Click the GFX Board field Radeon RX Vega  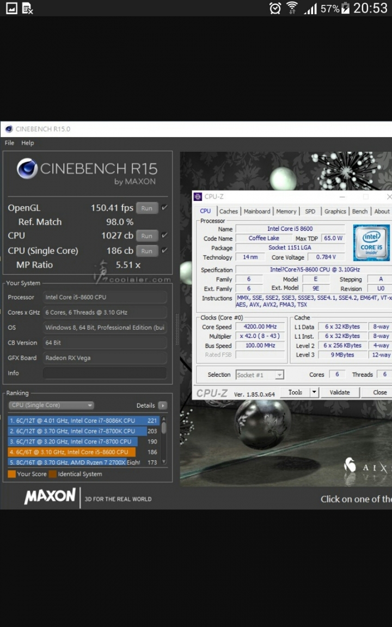[105, 358]
